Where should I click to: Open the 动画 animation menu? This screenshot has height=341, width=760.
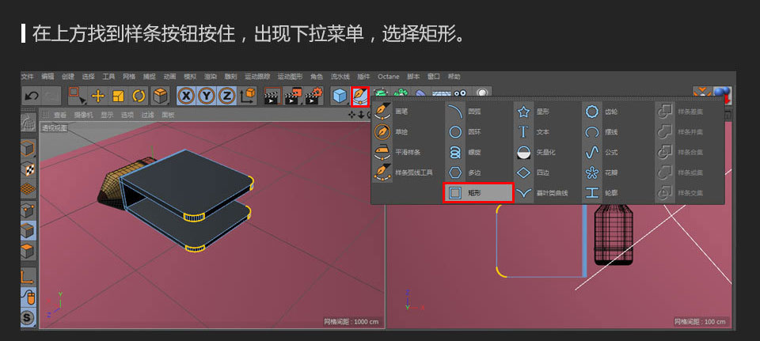(169, 77)
